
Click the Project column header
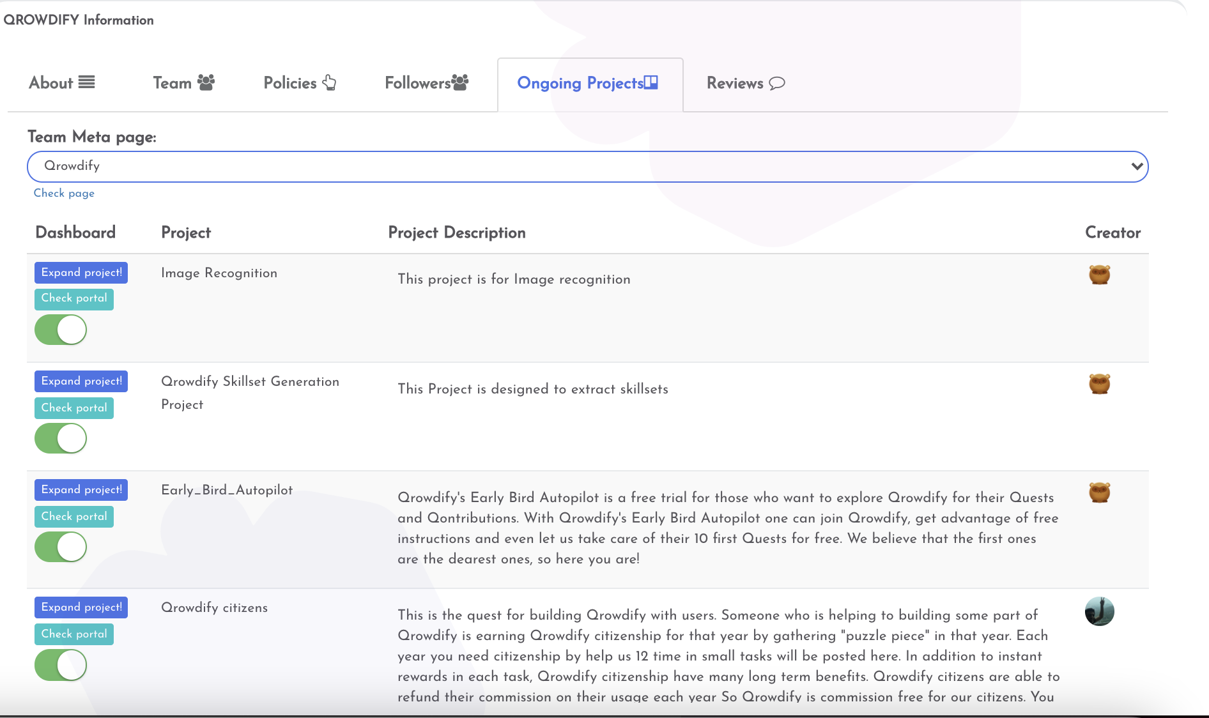point(186,233)
